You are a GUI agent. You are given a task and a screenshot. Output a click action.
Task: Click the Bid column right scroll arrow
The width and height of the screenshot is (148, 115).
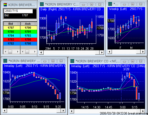(18, 52)
